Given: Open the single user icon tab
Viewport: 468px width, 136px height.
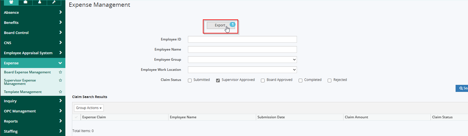Looking at the screenshot, I should 40,2.
